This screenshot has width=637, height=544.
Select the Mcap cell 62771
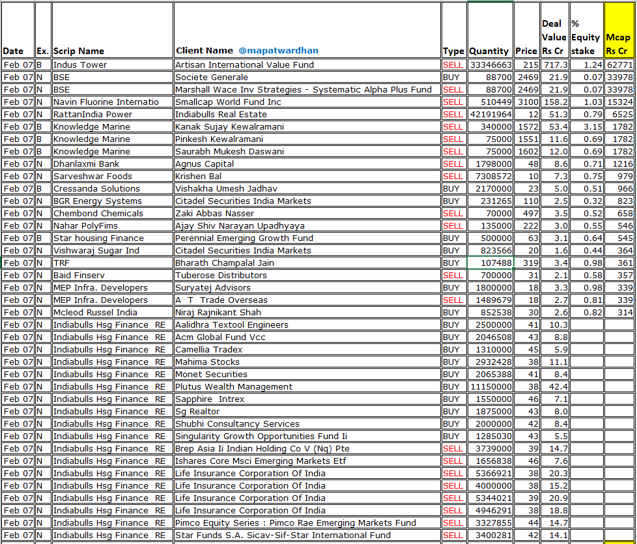[619, 64]
